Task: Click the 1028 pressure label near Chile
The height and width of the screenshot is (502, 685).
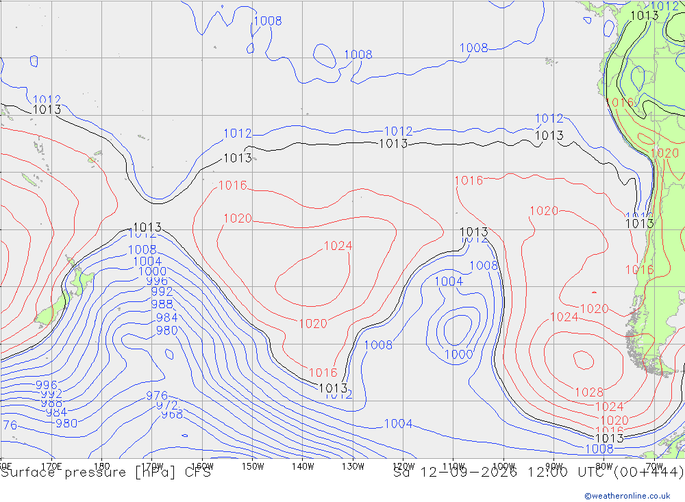Action: click(589, 392)
